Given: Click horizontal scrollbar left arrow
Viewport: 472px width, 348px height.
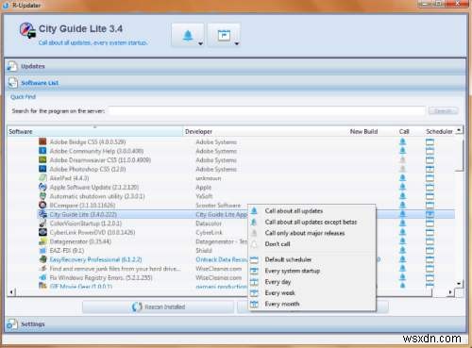Looking at the screenshot, I should [11, 292].
